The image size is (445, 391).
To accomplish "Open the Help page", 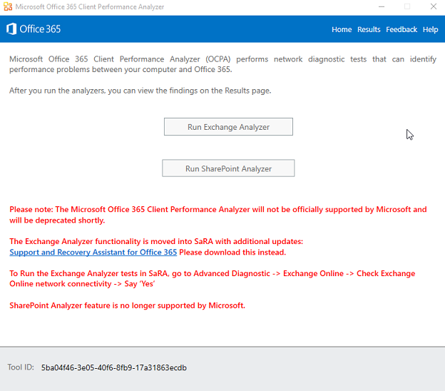I will click(x=430, y=29).
